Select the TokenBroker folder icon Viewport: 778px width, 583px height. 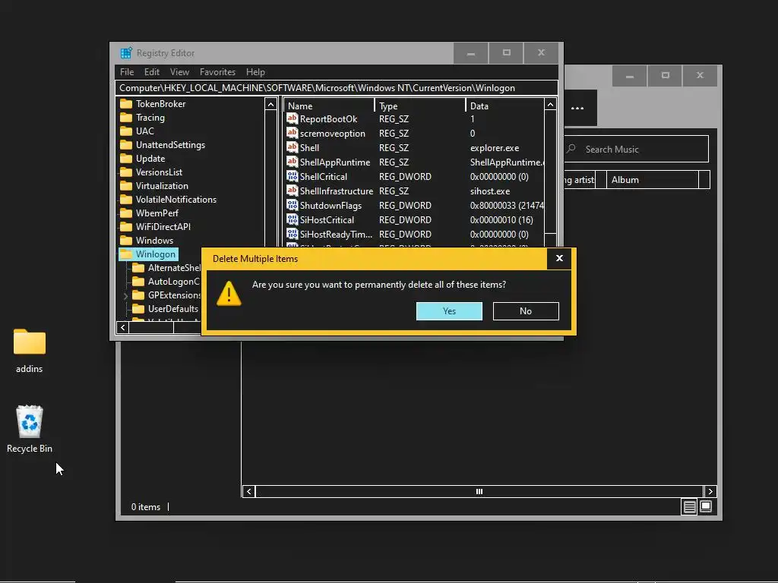tap(127, 103)
